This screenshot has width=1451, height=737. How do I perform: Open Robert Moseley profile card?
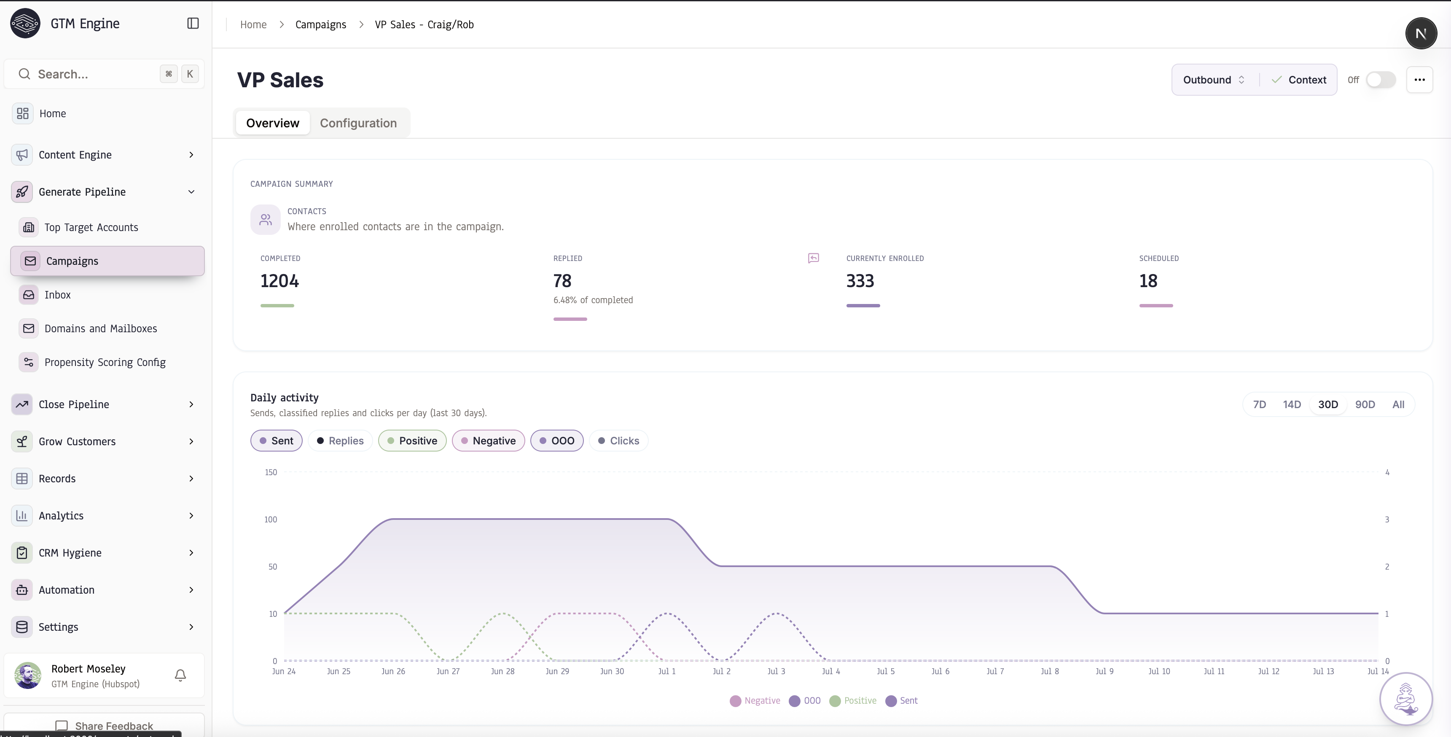(x=104, y=675)
